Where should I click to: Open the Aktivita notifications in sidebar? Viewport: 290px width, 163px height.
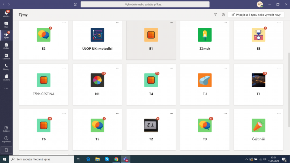click(x=6, y=14)
